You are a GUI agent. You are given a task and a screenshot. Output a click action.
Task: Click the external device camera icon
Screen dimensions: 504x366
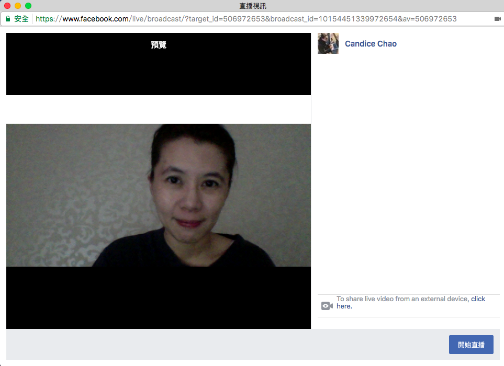point(327,306)
